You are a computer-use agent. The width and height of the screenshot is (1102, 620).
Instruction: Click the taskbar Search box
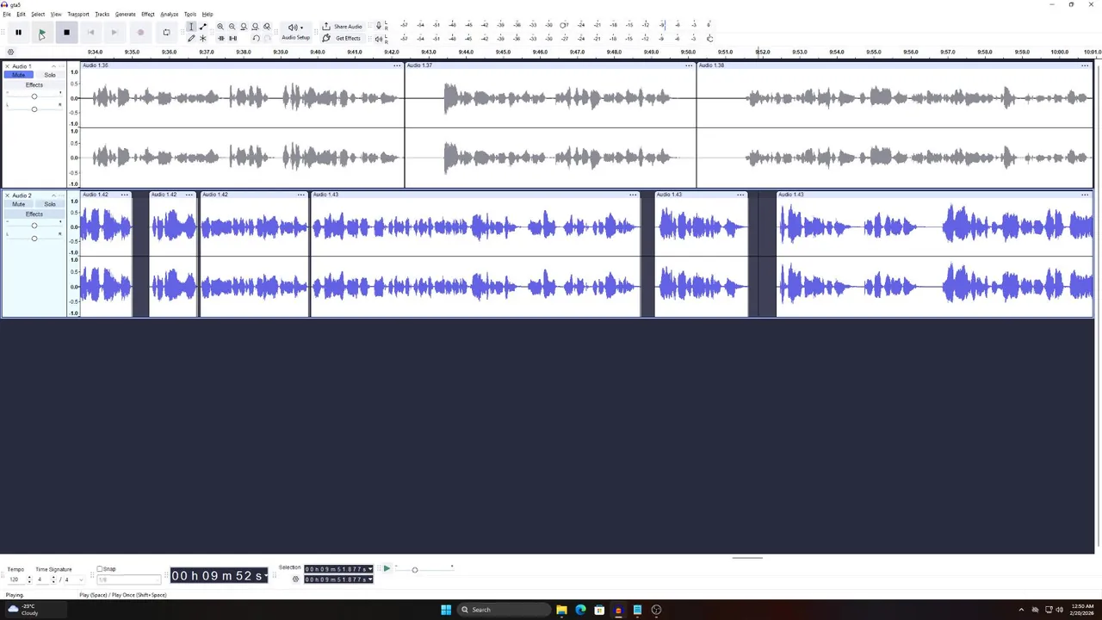[x=504, y=610]
